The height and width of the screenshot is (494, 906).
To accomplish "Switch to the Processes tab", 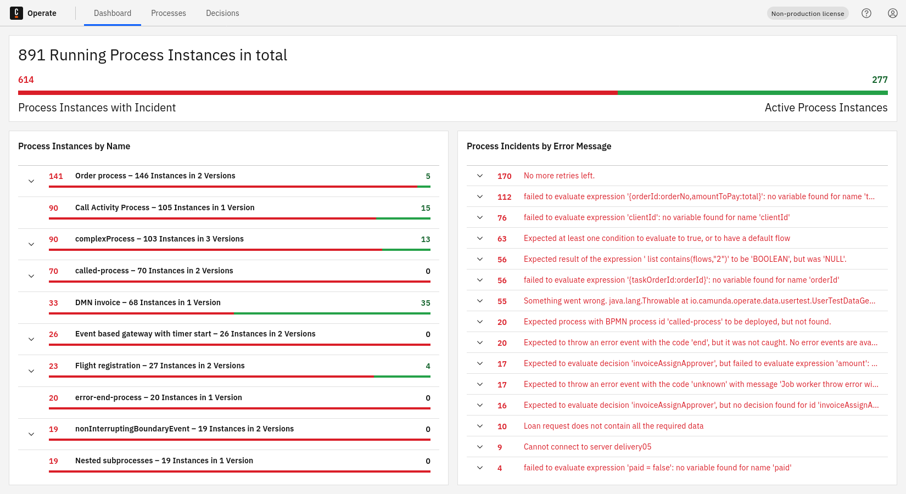I will [169, 13].
